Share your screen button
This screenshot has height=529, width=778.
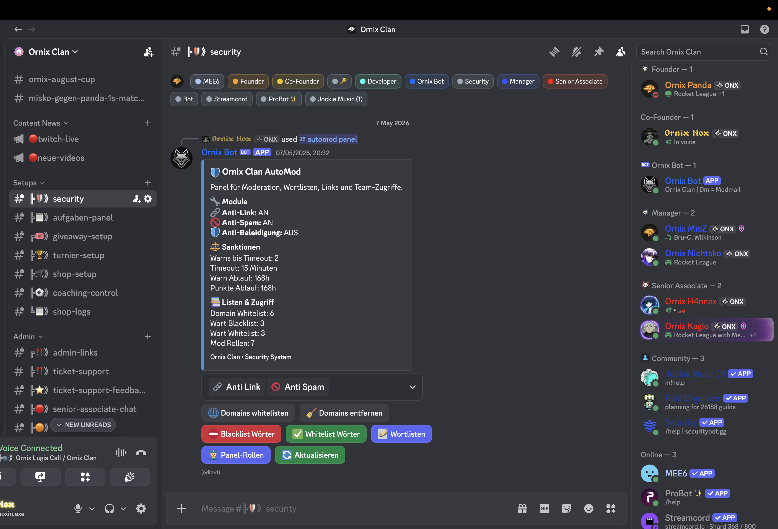[40, 477]
